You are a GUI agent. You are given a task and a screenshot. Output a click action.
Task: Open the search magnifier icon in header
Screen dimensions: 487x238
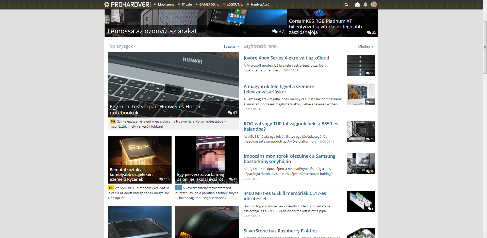[346, 5]
